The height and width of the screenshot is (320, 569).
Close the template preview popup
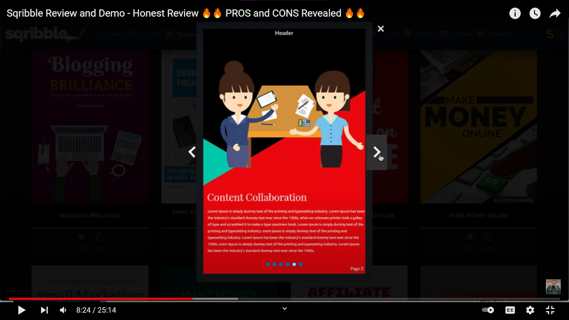(x=381, y=29)
